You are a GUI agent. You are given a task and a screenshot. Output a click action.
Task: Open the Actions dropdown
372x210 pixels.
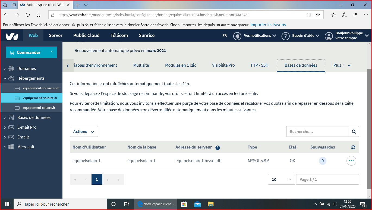pos(84,131)
